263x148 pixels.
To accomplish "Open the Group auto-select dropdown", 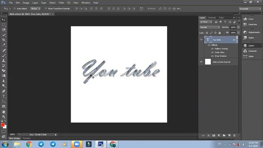I will click(x=35, y=9).
